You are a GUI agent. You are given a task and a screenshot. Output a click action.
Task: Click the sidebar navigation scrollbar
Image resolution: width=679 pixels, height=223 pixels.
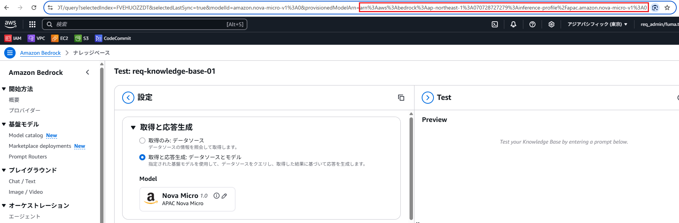(102, 144)
